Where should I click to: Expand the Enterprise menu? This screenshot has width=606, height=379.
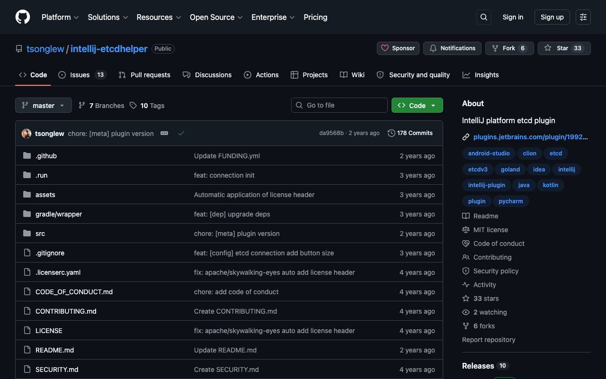tap(273, 17)
